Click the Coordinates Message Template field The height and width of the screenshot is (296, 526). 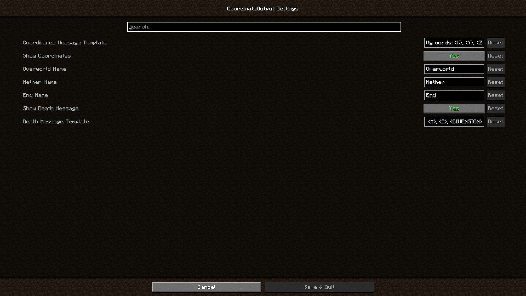(453, 43)
